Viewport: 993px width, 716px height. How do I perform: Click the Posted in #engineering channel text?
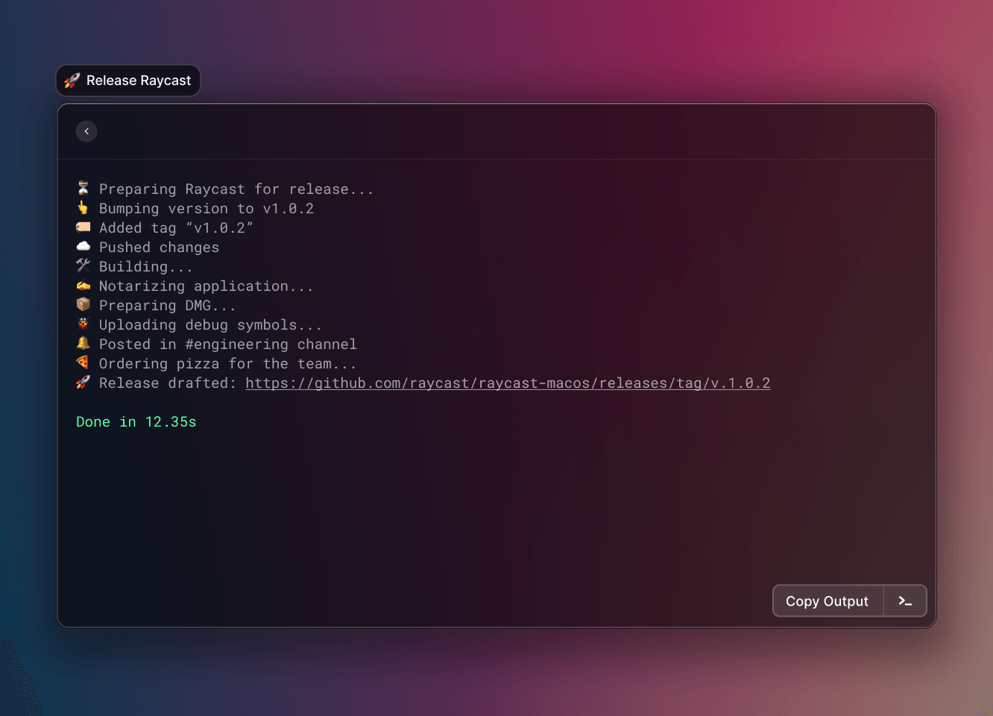[x=228, y=345]
